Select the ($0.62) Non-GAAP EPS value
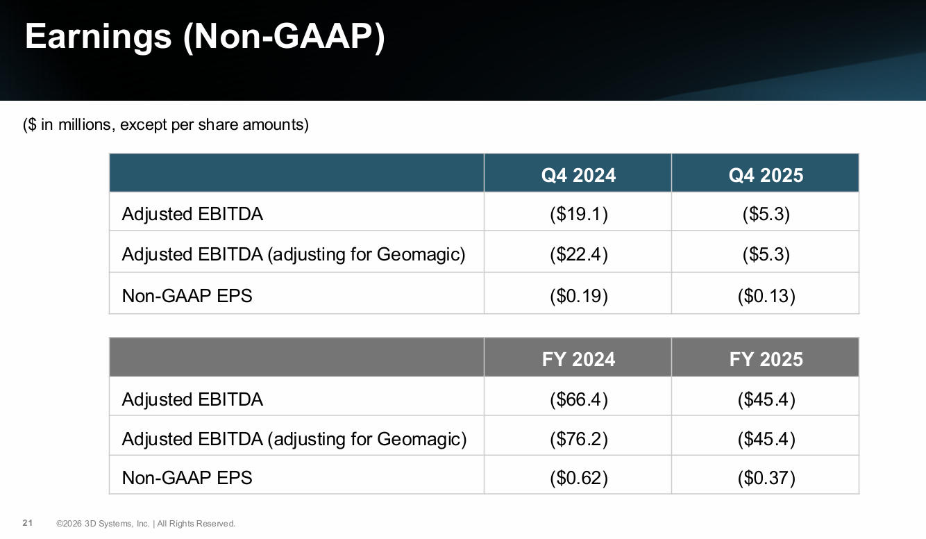 [x=578, y=478]
